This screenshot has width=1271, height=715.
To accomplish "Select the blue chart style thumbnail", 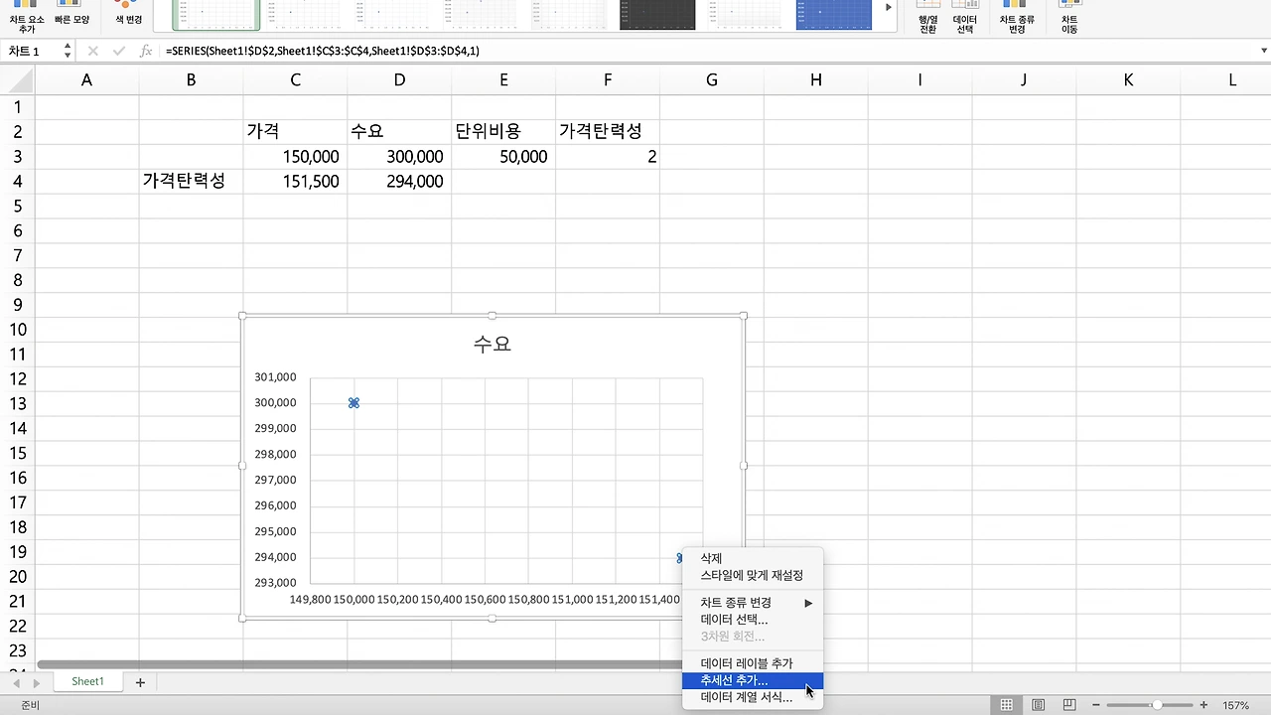I will [x=834, y=14].
